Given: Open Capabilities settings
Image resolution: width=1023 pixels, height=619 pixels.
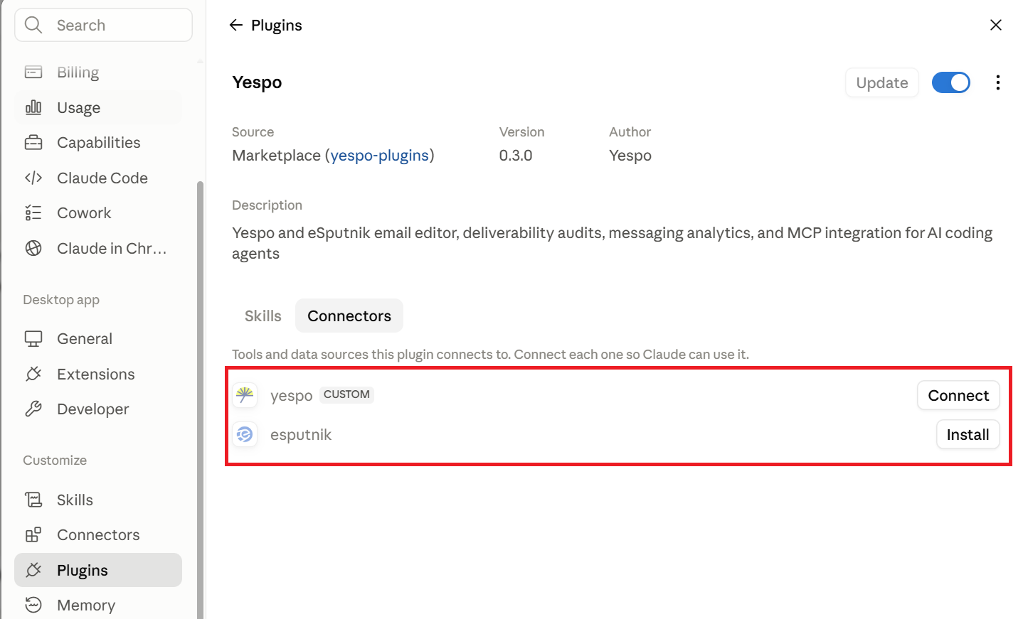Looking at the screenshot, I should tap(98, 143).
